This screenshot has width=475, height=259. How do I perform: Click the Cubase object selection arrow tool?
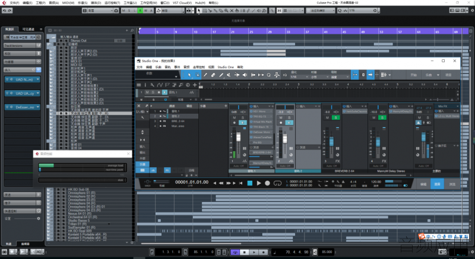[199, 11]
